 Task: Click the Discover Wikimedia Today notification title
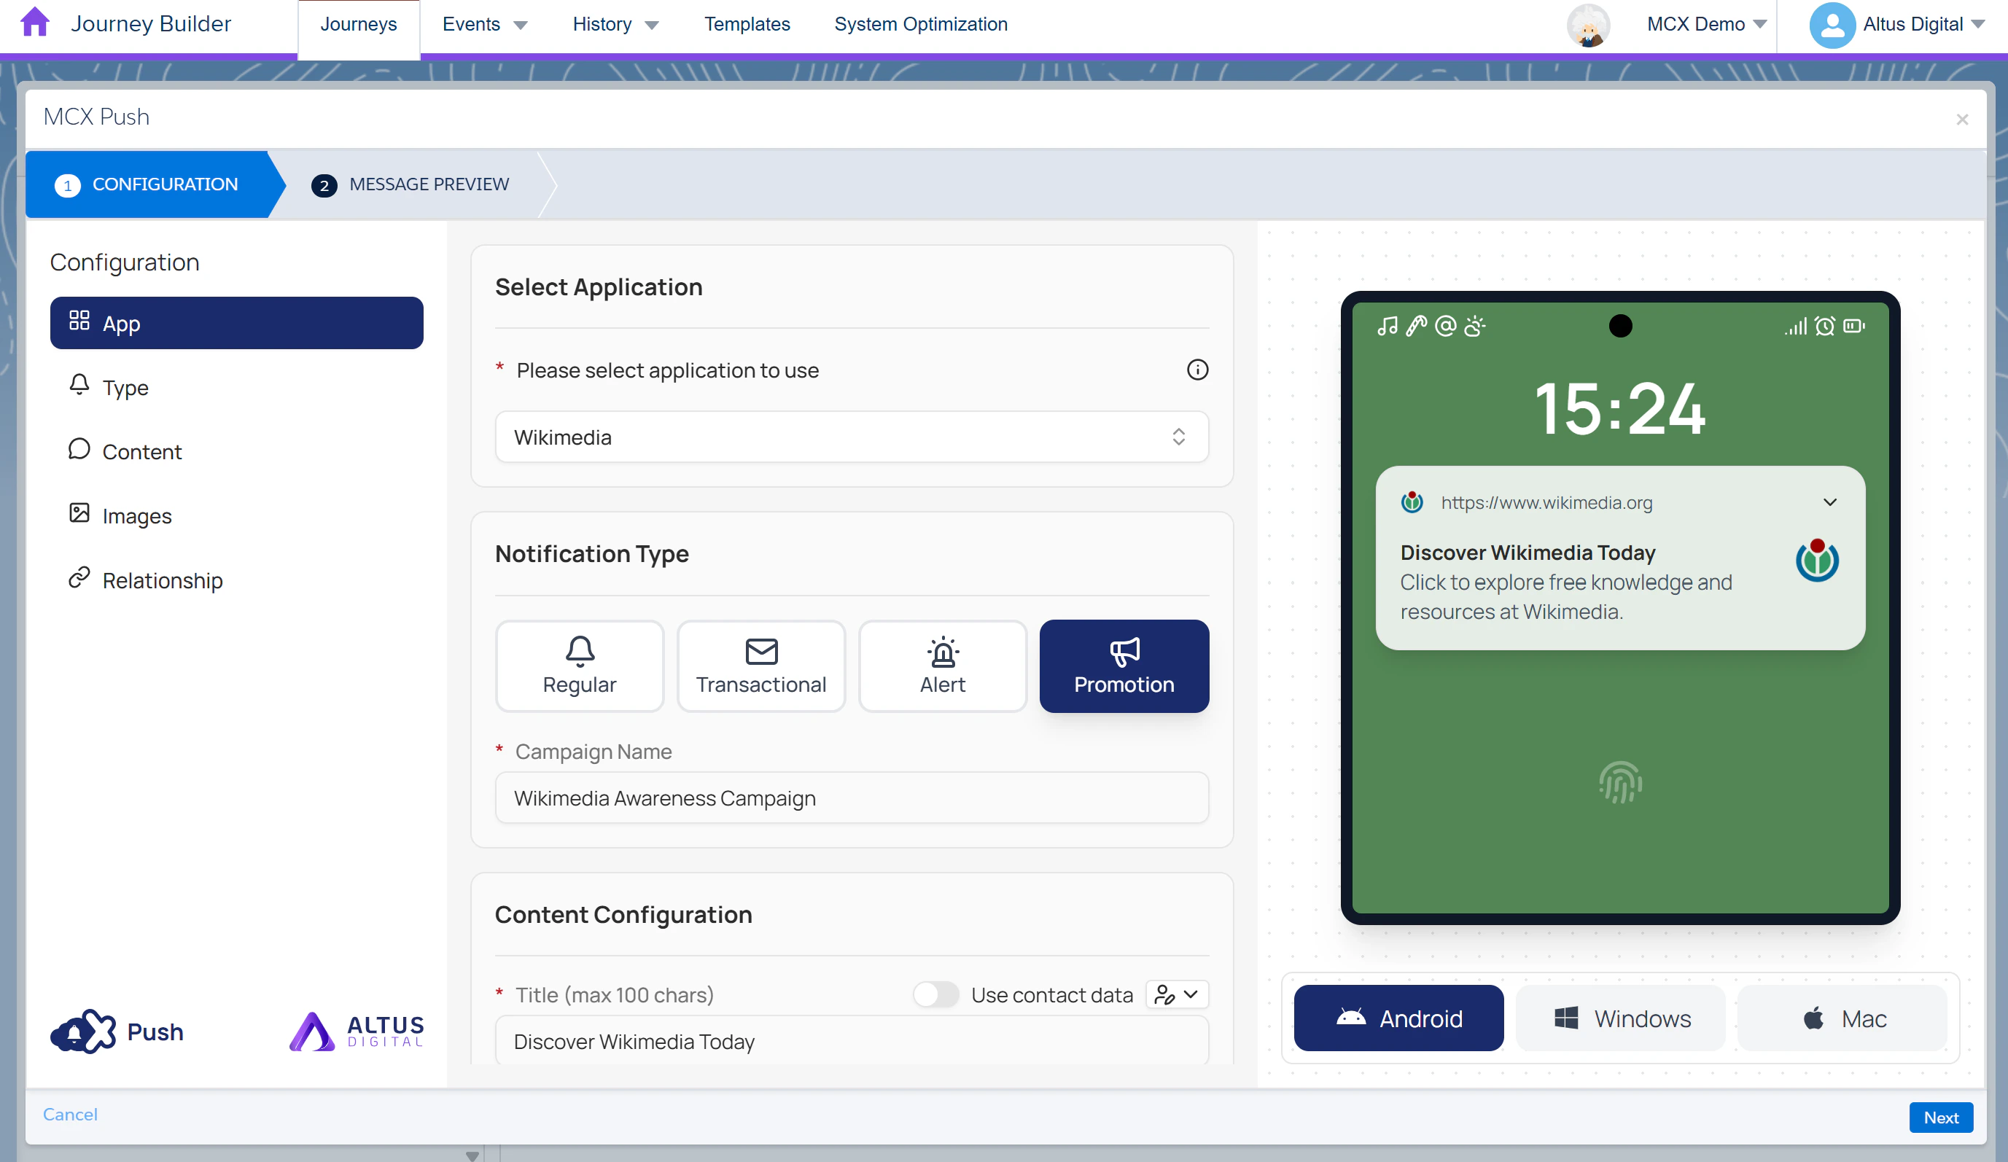1528,553
